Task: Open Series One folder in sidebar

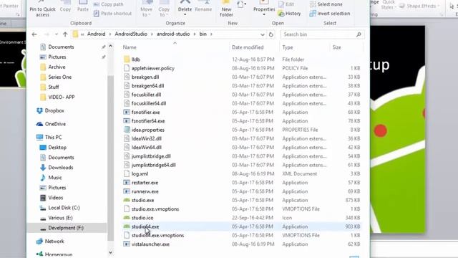Action: point(60,77)
